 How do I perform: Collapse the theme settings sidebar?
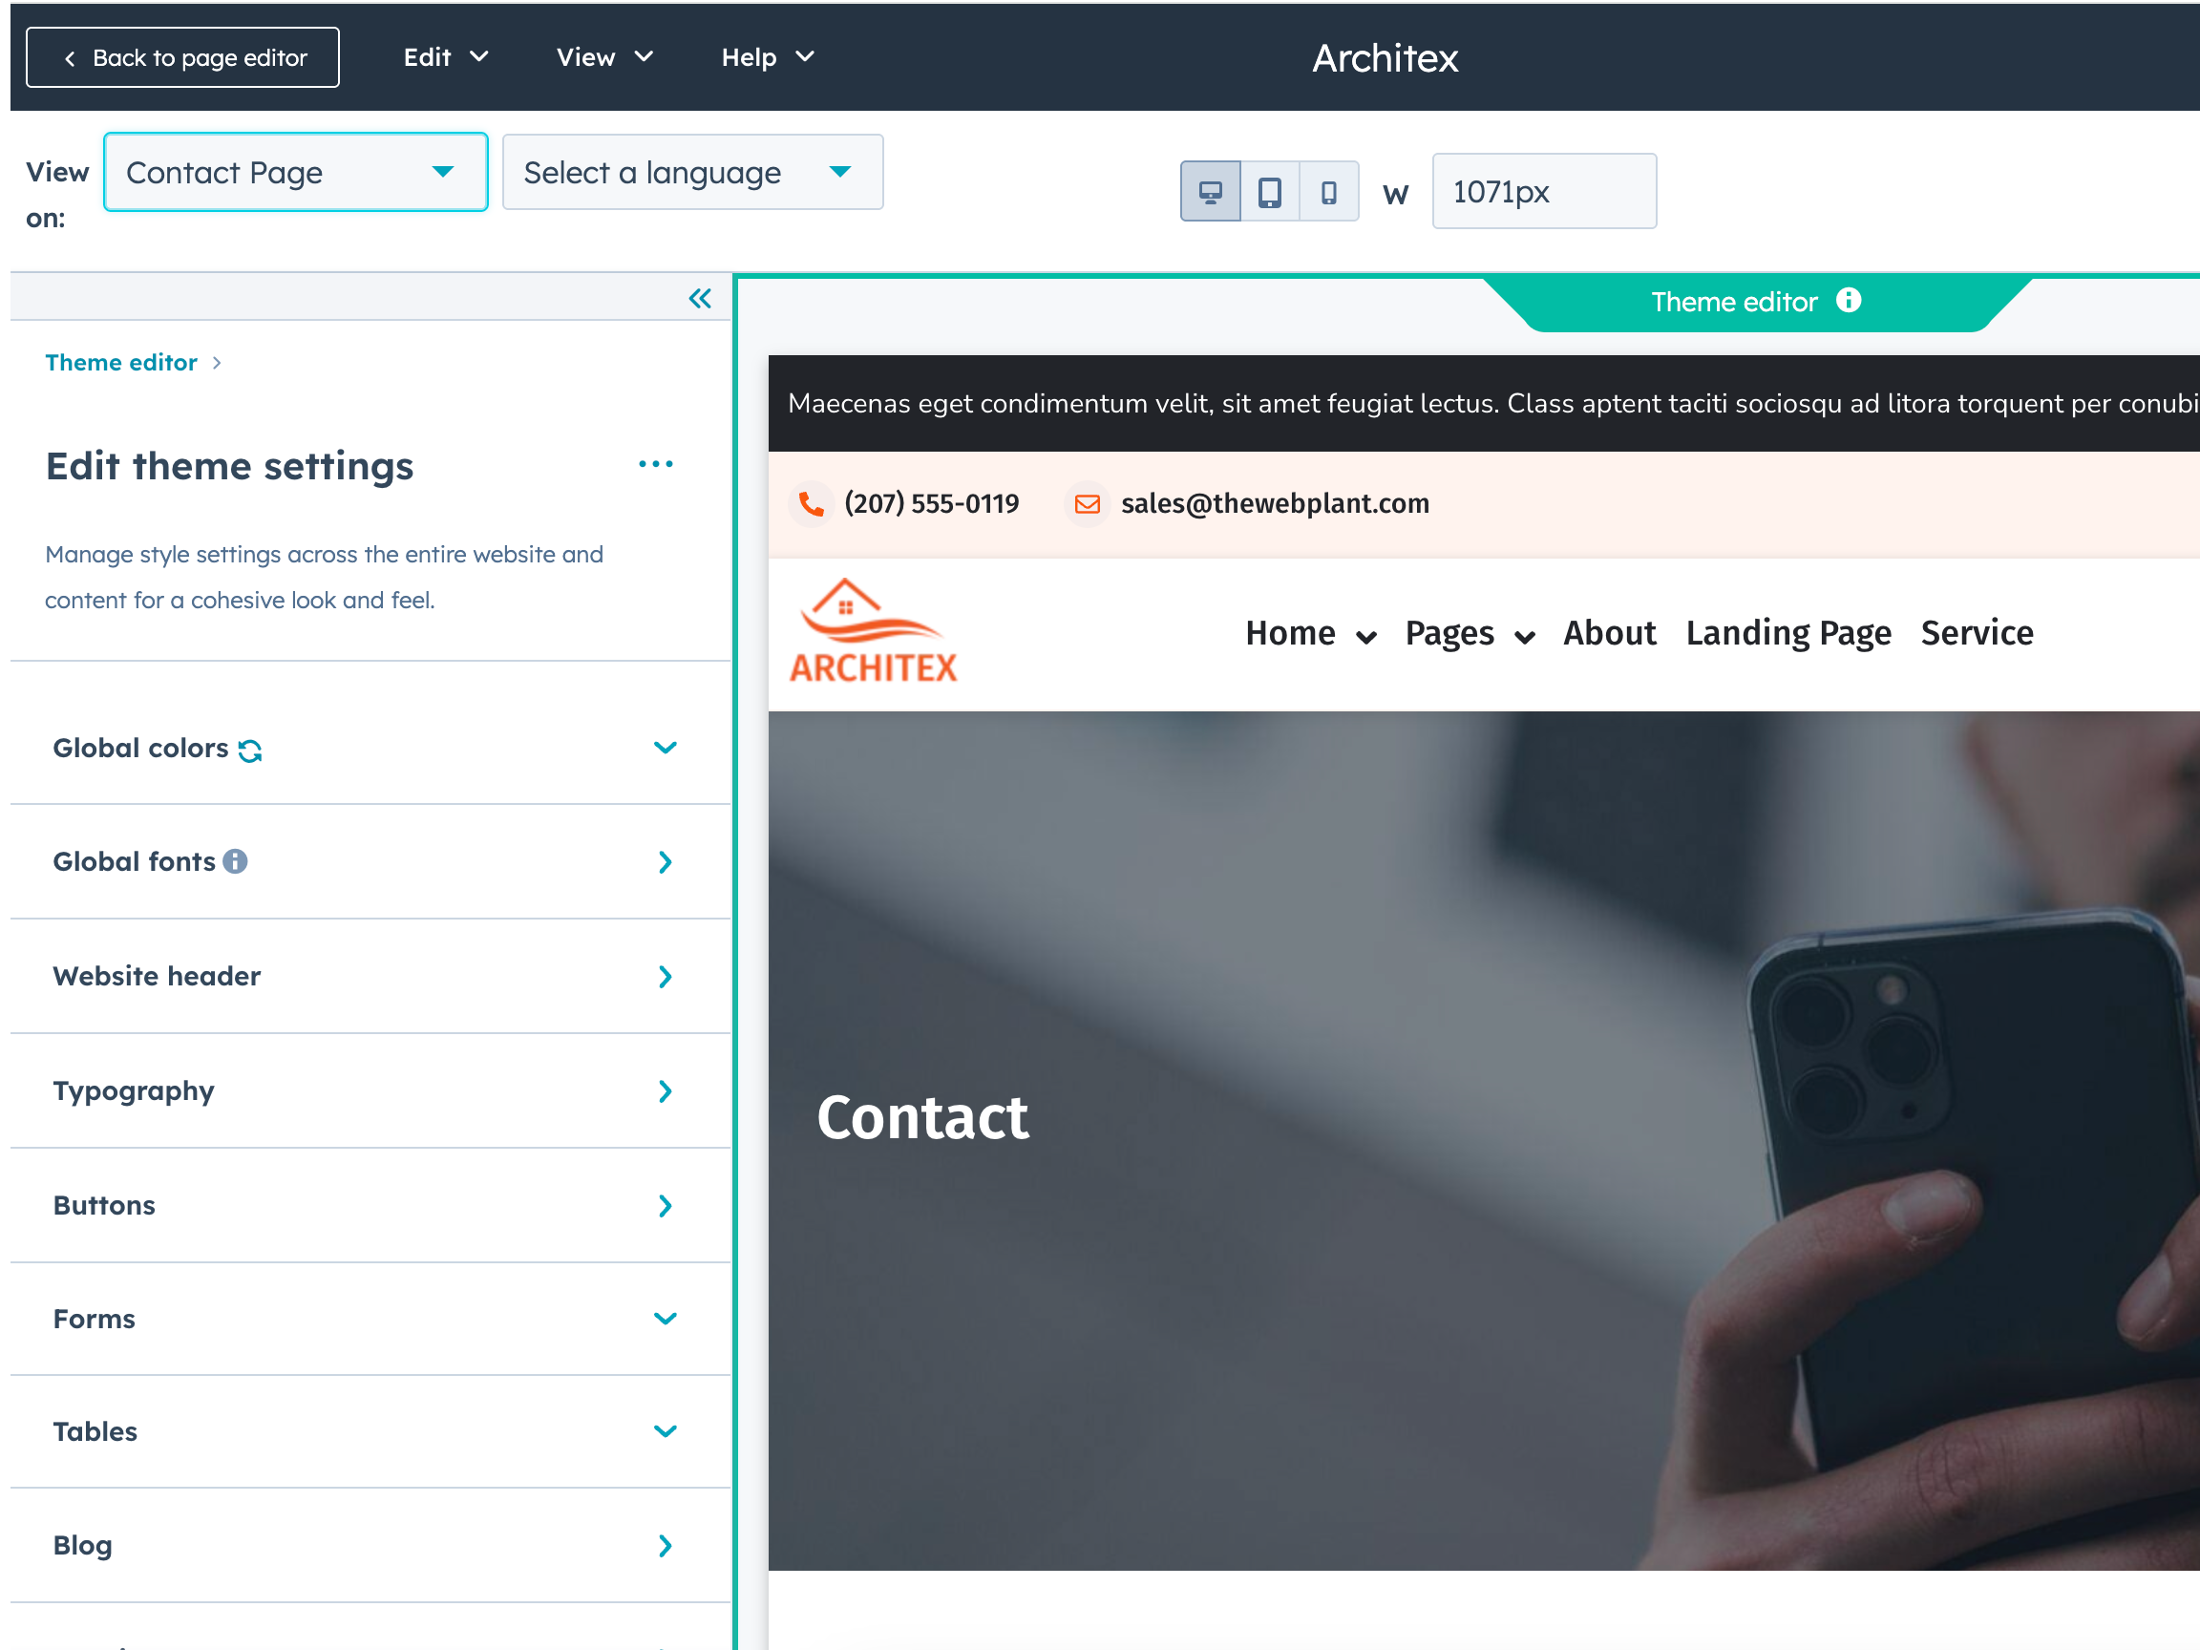pyautogui.click(x=700, y=297)
